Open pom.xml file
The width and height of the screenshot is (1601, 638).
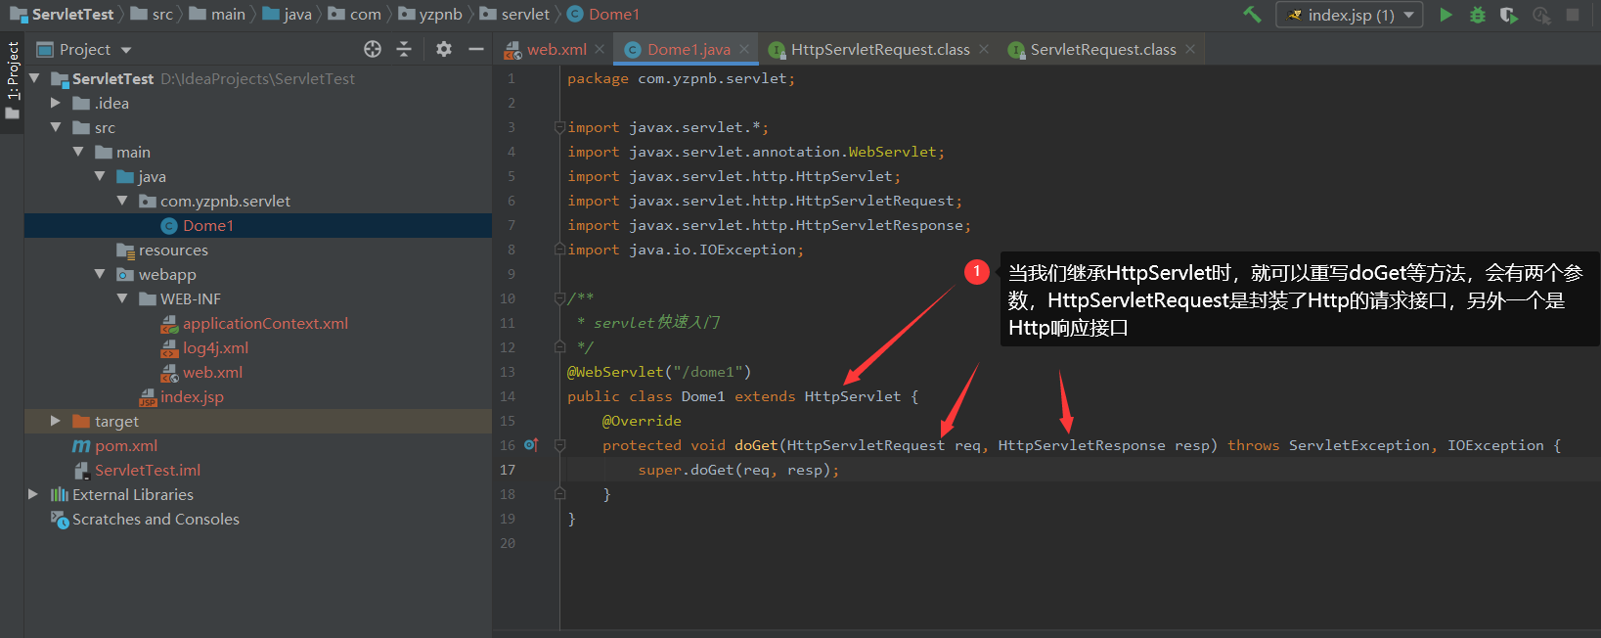(115, 445)
